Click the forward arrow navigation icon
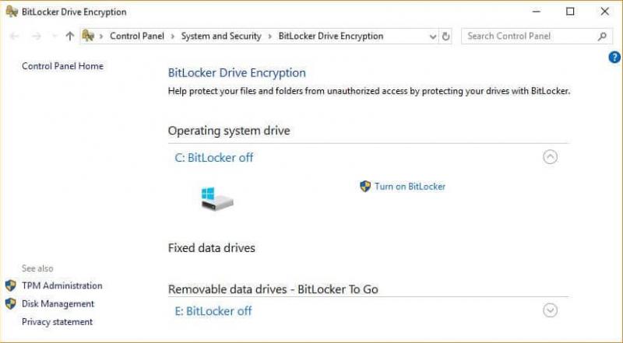This screenshot has height=343, width=623. 36,36
